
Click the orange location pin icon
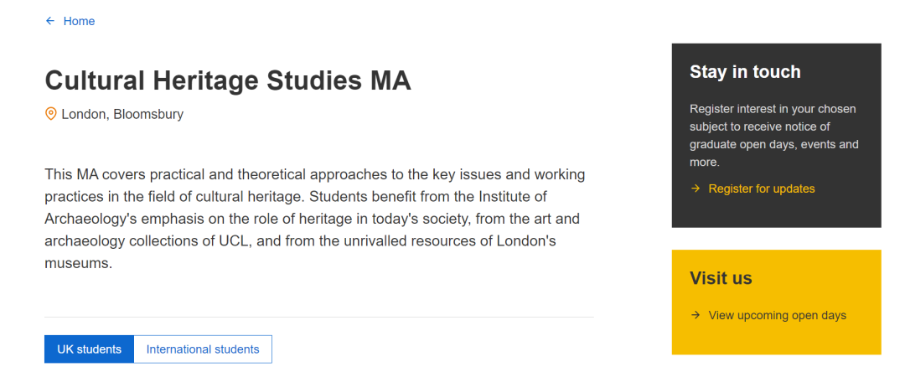[x=50, y=114]
